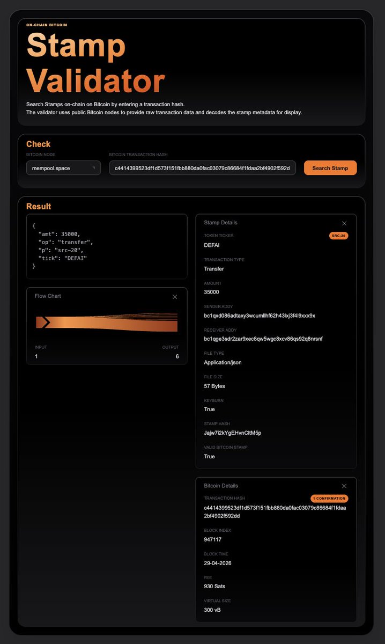385x644 pixels.
Task: Click the Stamp Validator title
Action: coord(95,63)
